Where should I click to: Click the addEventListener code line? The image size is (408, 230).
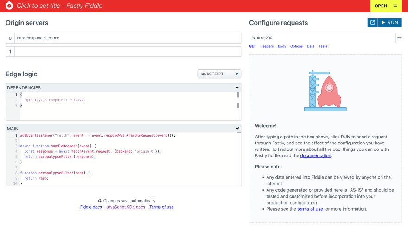pyautogui.click(x=98, y=135)
